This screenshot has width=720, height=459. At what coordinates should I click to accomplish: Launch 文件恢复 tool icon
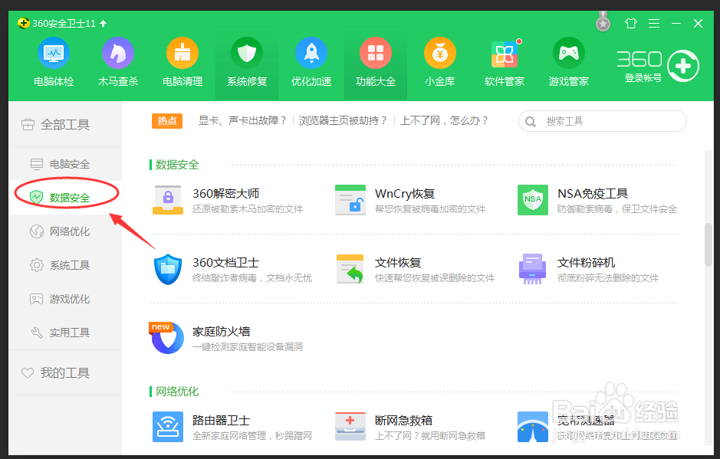[x=350, y=269]
